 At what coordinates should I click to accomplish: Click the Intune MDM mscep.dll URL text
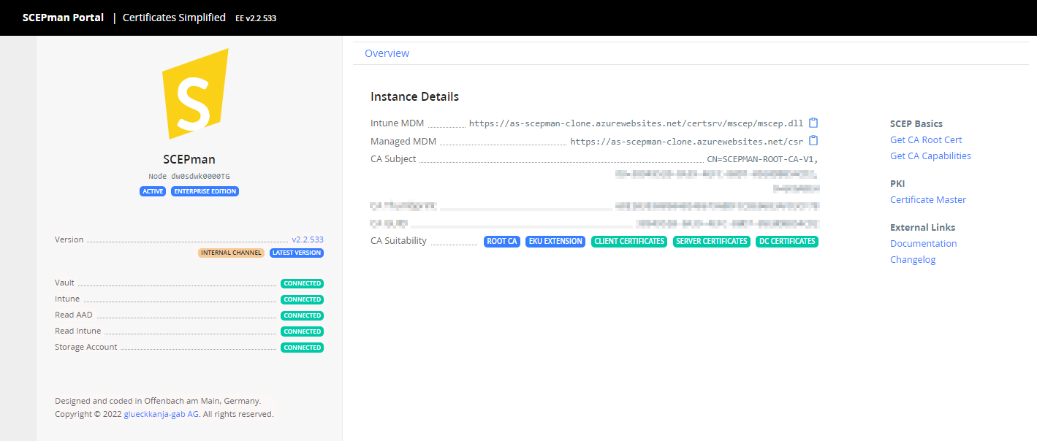[x=636, y=123]
